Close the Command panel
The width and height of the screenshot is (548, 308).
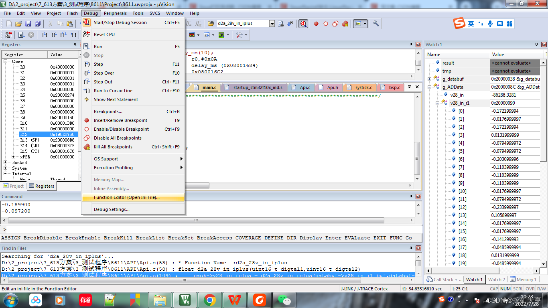[x=418, y=197]
